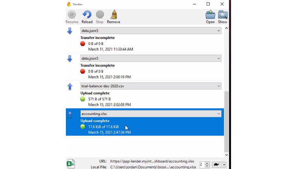Click the "March 15, 2021 2:02:08 PM" timestamp
301x169 pixels.
click(x=109, y=105)
